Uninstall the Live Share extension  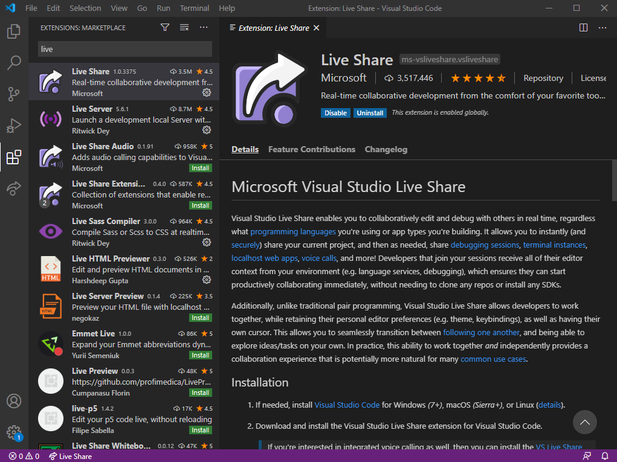click(370, 113)
